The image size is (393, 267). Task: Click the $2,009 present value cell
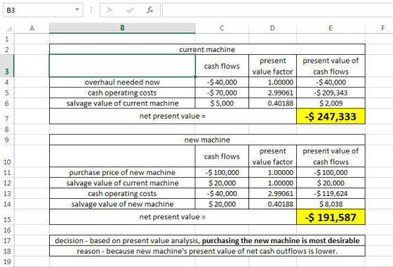[x=331, y=103]
